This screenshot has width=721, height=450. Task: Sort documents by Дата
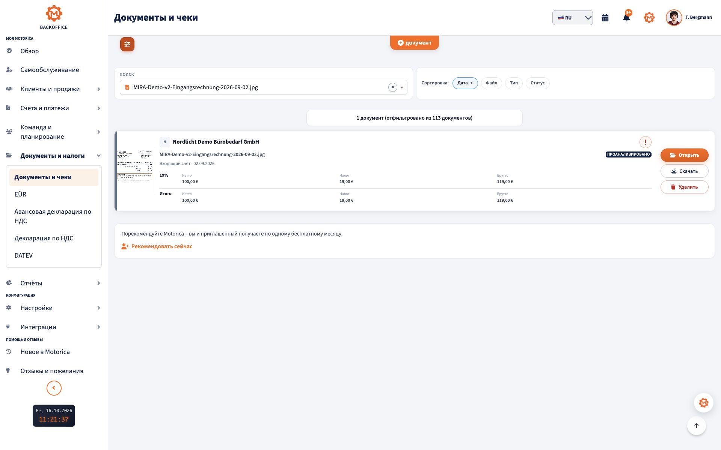465,83
